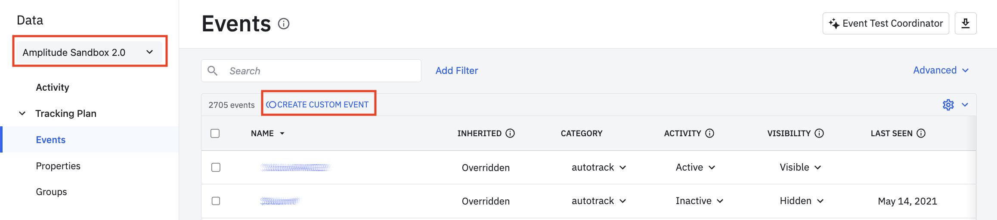Open the Amplitude Sandbox 2.0 project dropdown
Screen dimensions: 997x220
coord(88,52)
